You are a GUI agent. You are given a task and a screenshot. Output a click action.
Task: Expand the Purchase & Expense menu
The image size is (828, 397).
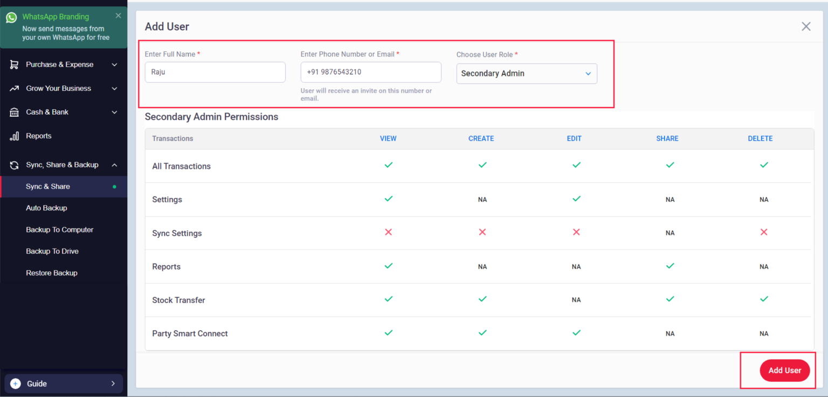tap(114, 65)
